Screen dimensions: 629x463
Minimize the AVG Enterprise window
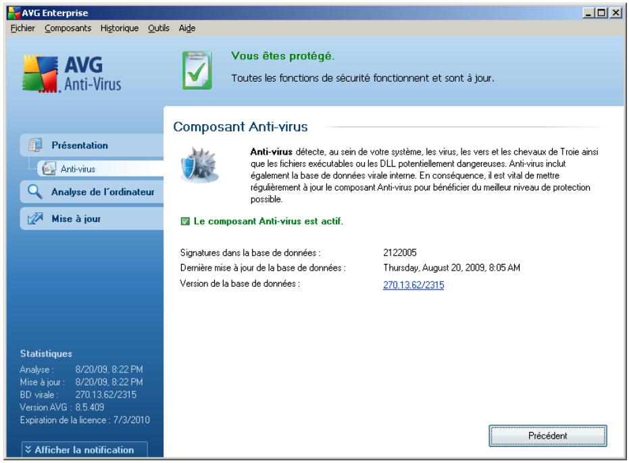coord(588,13)
